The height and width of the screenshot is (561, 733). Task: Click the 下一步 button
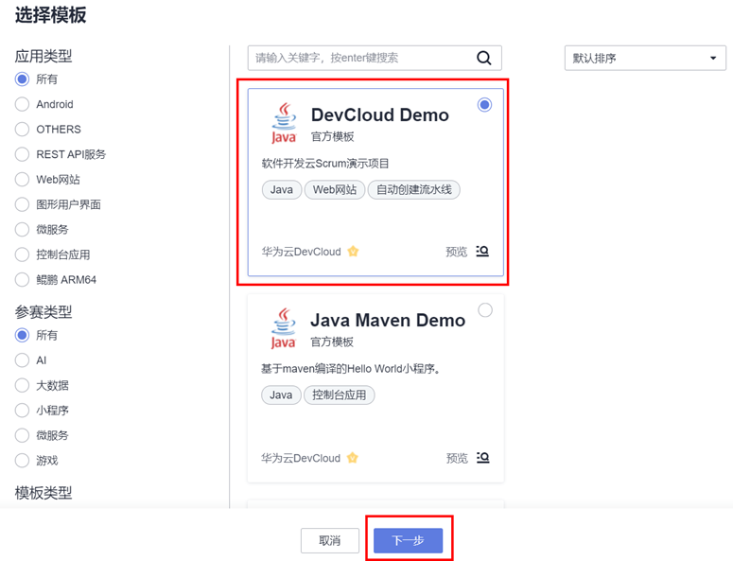[408, 540]
